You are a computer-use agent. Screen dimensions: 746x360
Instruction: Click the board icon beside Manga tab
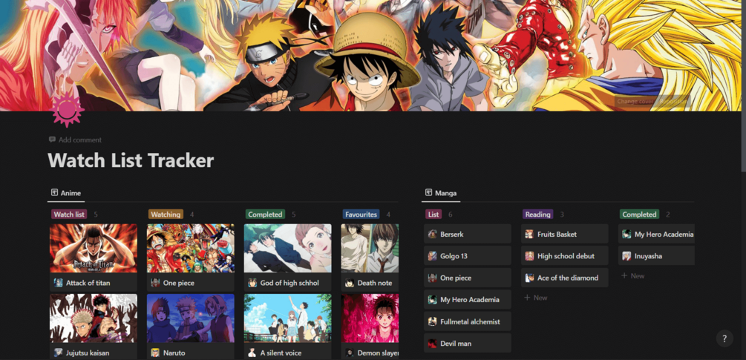[x=428, y=193]
